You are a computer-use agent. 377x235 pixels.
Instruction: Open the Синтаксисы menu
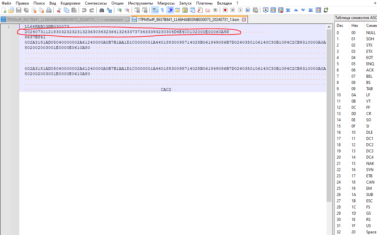(96, 3)
